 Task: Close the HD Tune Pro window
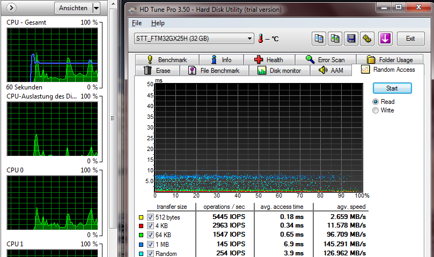click(418, 7)
